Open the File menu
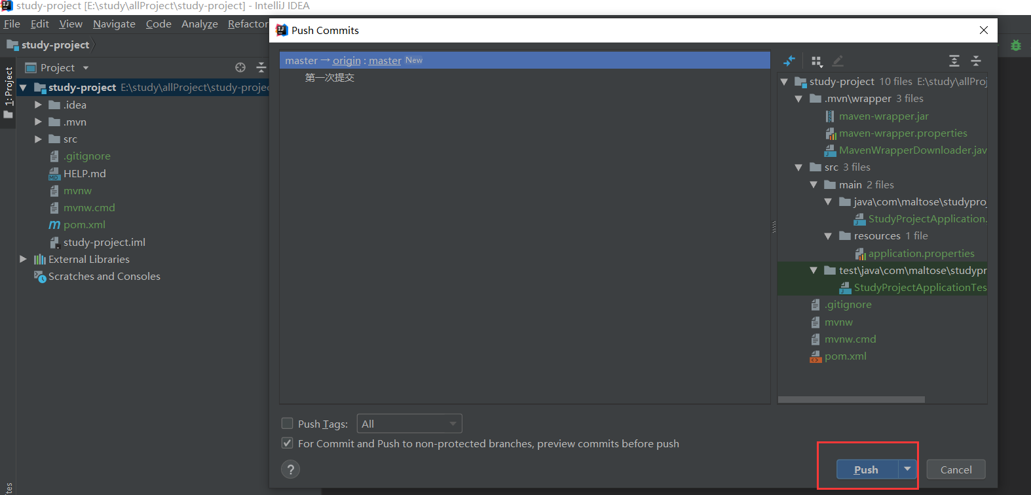Screen dimensions: 1031x495 tap(12, 24)
